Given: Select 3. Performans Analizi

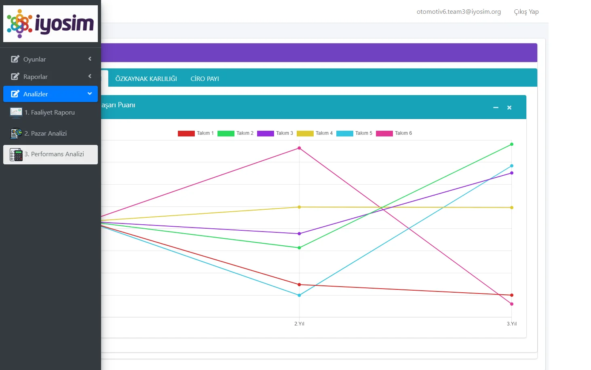Looking at the screenshot, I should [x=51, y=155].
